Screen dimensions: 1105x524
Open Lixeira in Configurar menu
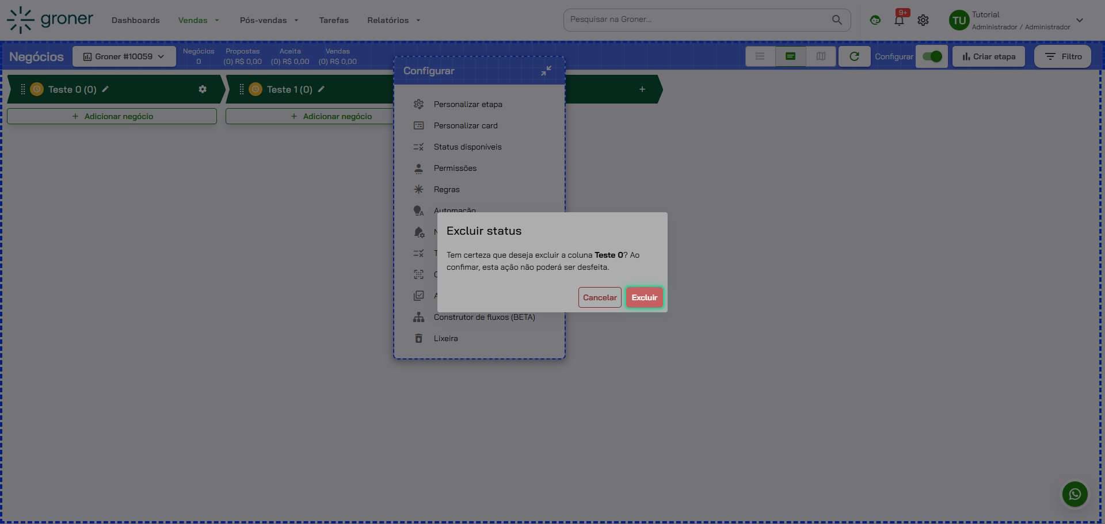(x=445, y=338)
